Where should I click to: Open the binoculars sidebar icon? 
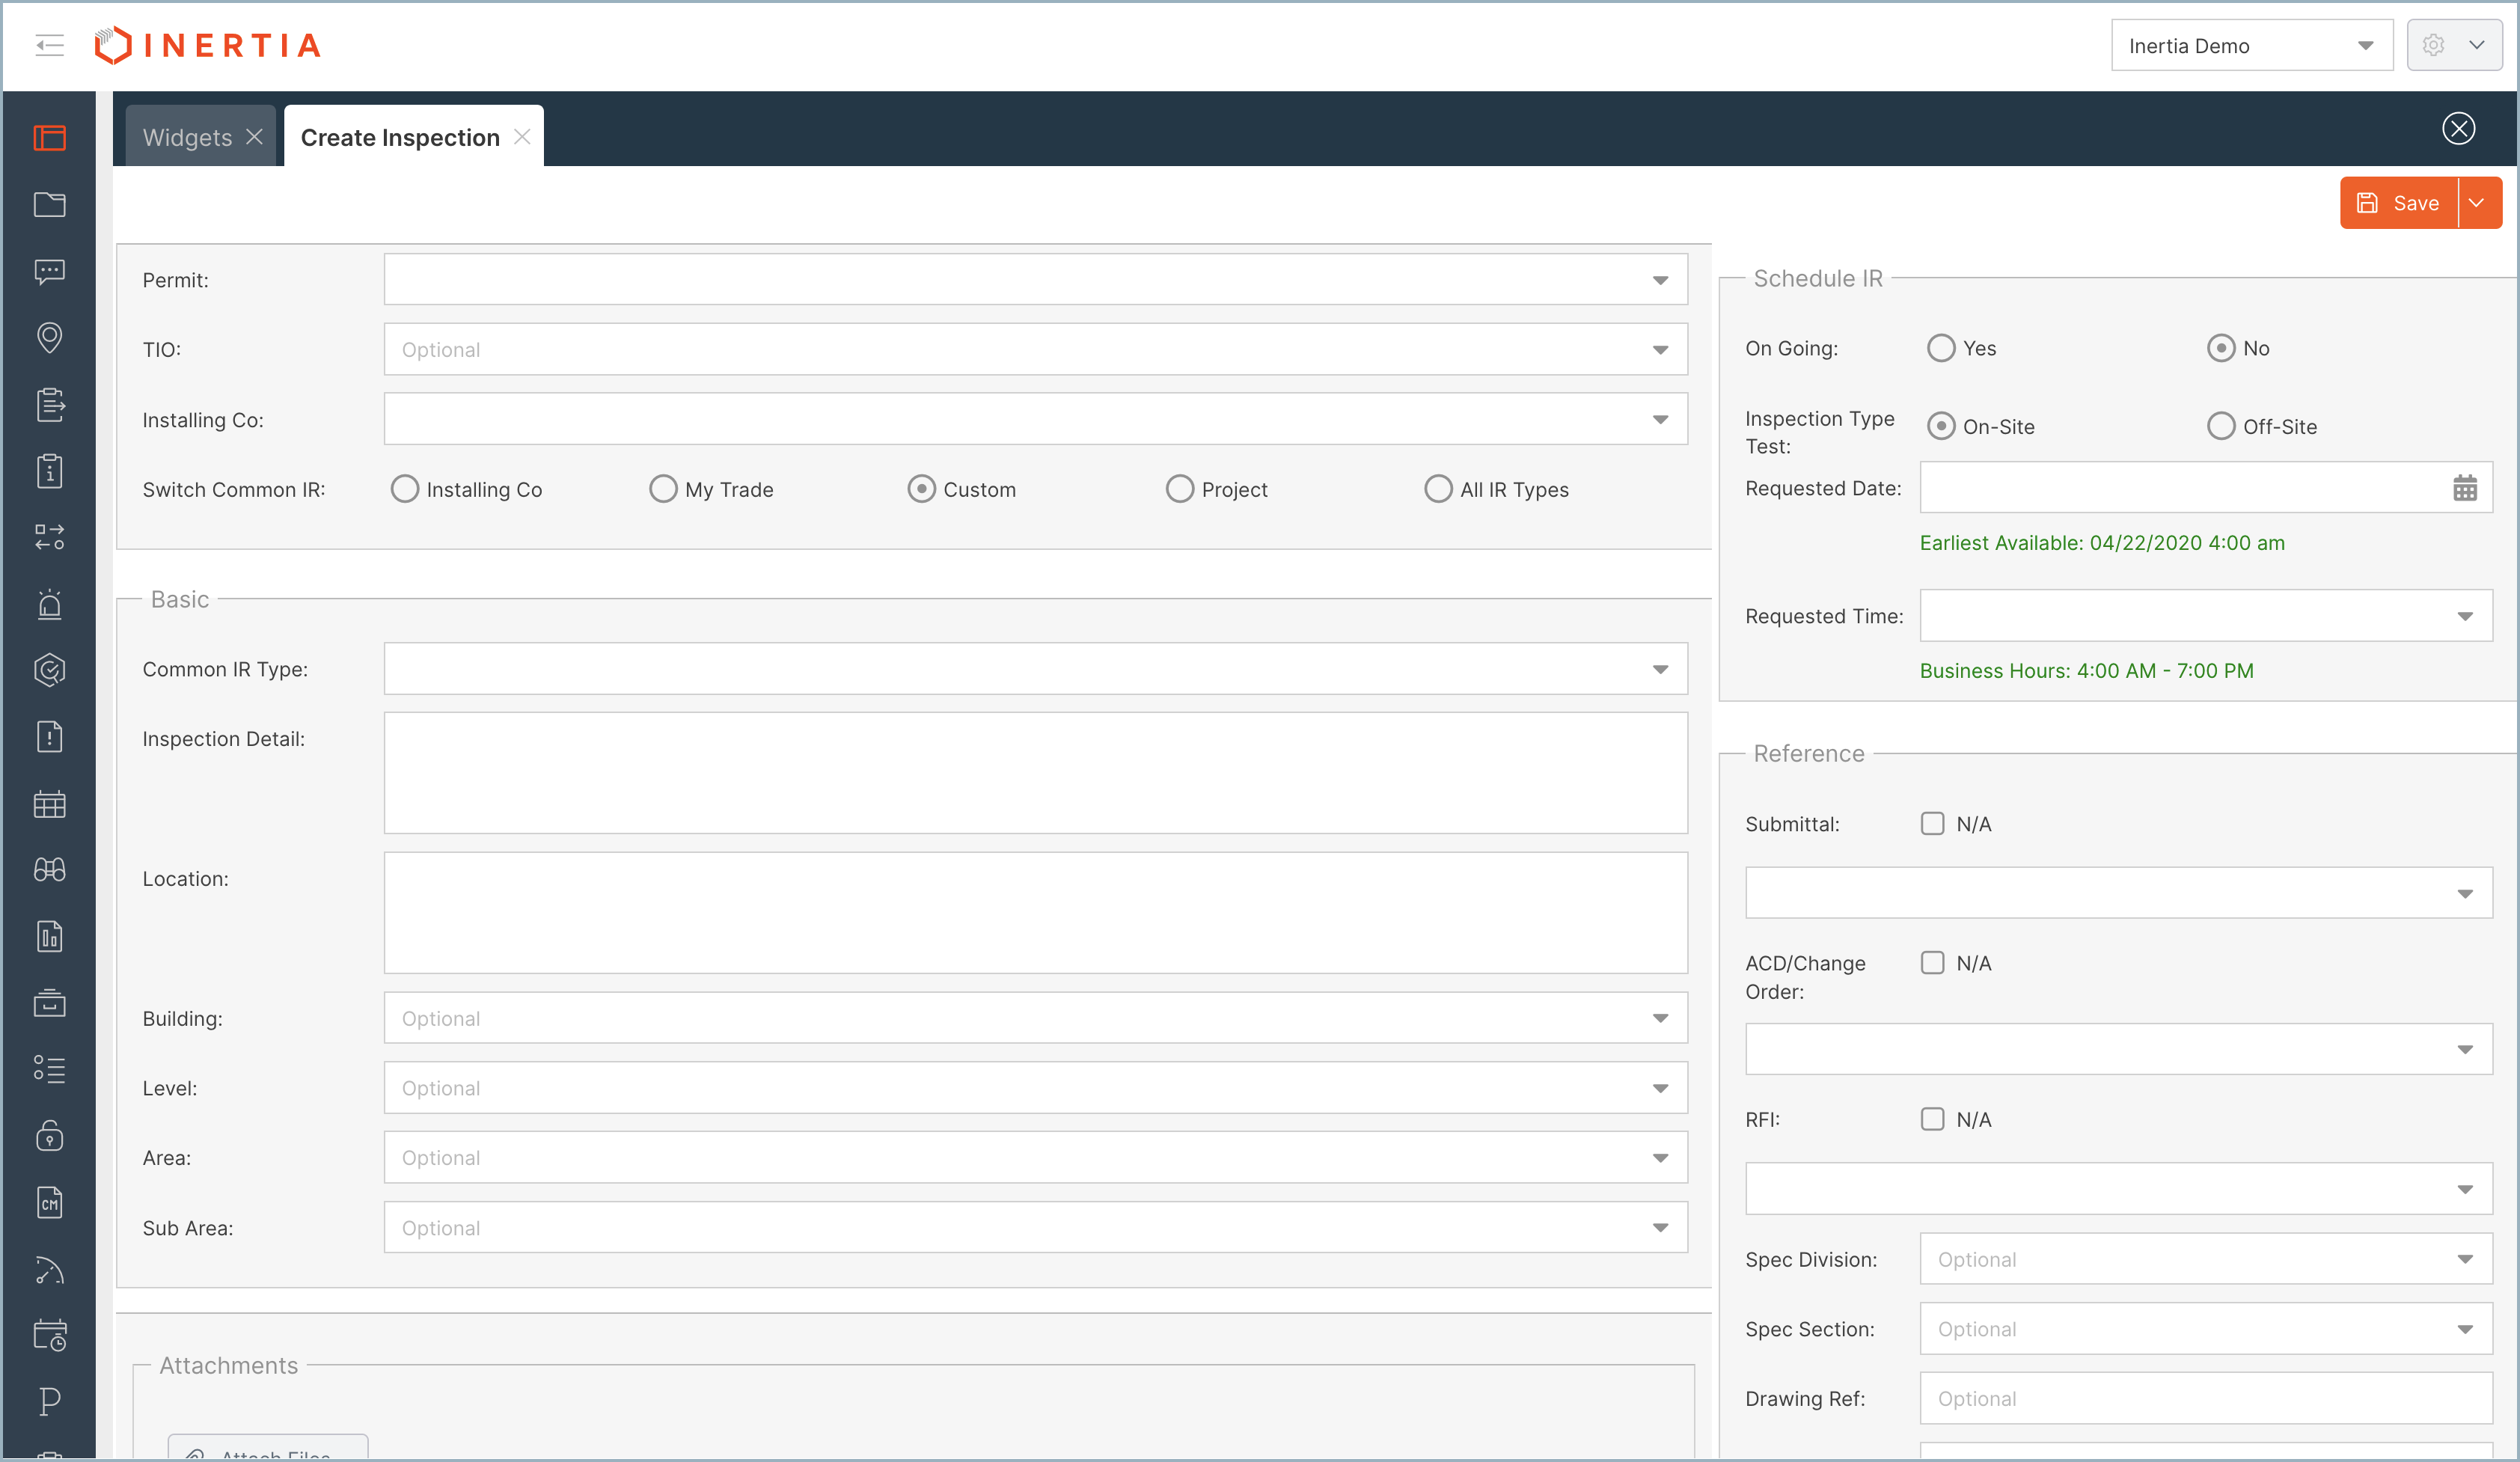click(x=49, y=869)
